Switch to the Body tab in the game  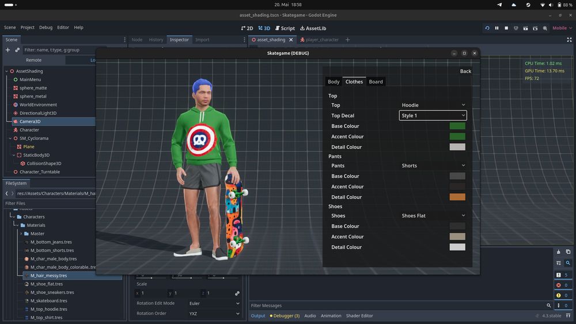334,82
